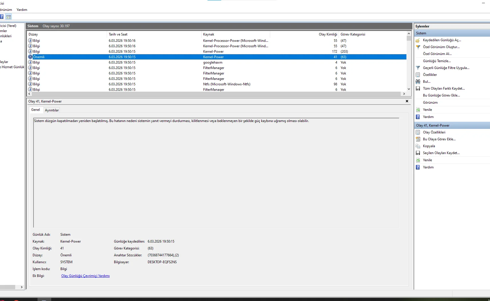The width and height of the screenshot is (490, 301).
Task: Click the Yardım icon under Olay 41, Kernel-Power
Action: [x=418, y=167]
